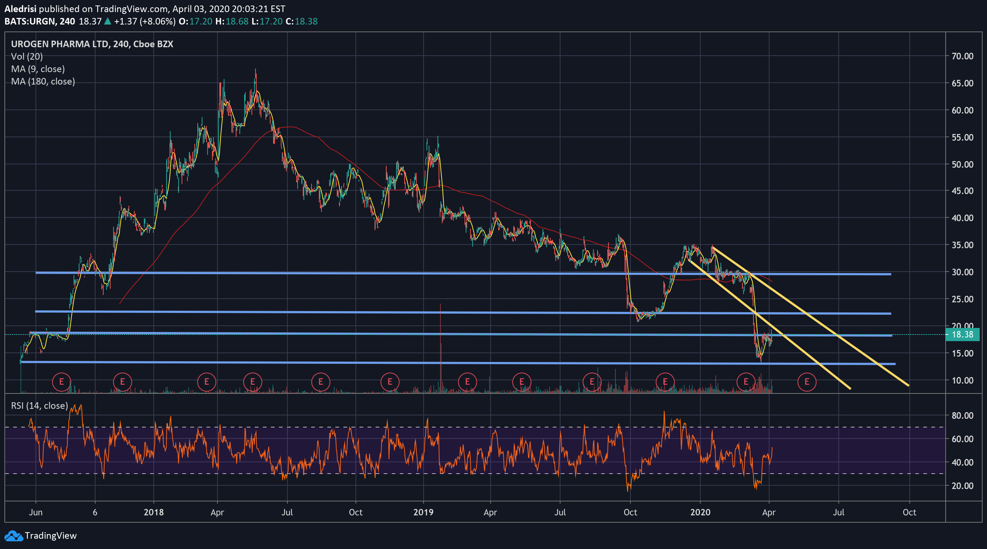Click the third earnings E marker from left
The height and width of the screenshot is (549, 987).
(206, 382)
